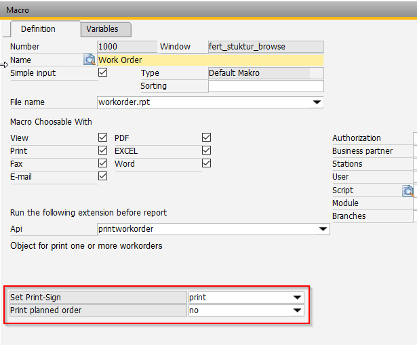
Task: Disable the Fax checkbox
Action: (103, 163)
